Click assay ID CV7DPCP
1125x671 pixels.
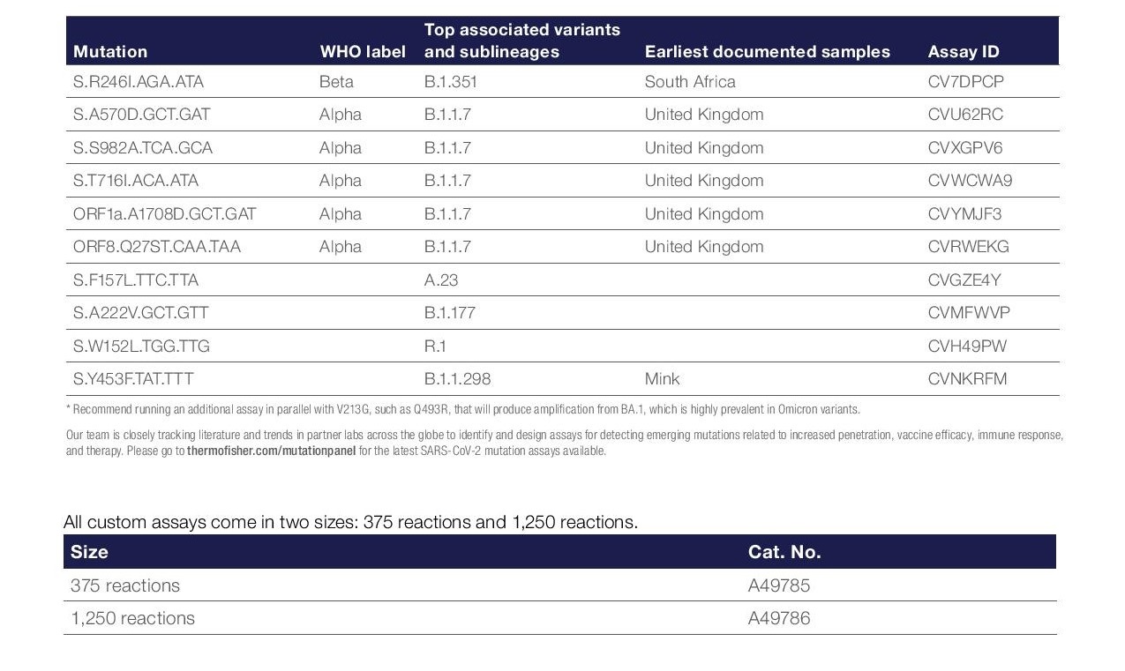pos(966,82)
